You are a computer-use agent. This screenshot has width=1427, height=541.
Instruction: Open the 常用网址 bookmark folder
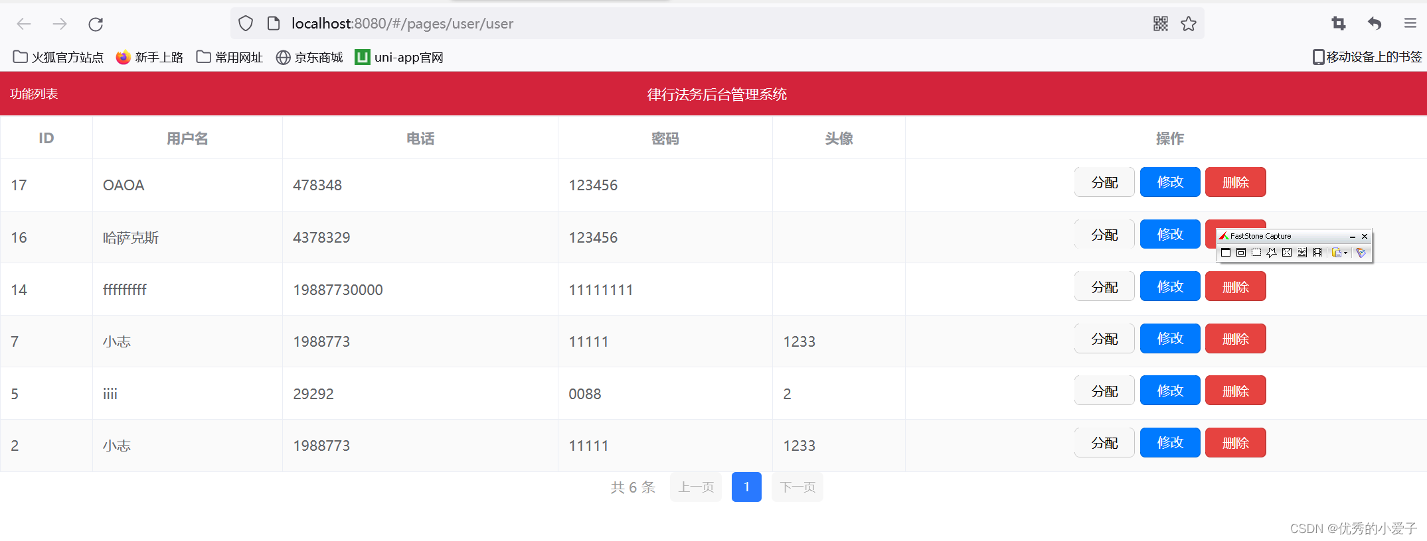click(x=230, y=58)
